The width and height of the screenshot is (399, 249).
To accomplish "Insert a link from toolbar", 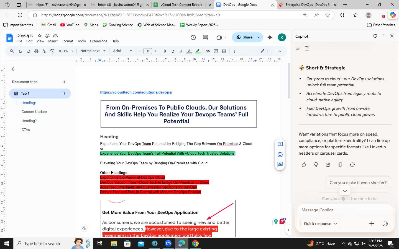I will pos(208,51).
